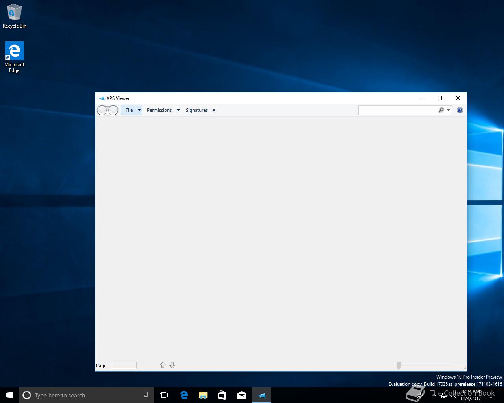This screenshot has height=403, width=504.
Task: Click the Cortana microphone icon
Action: pyautogui.click(x=146, y=395)
